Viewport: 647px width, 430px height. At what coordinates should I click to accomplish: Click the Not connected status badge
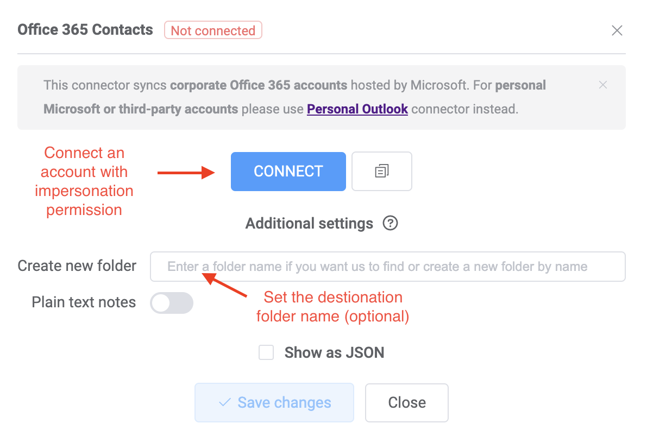pyautogui.click(x=213, y=30)
